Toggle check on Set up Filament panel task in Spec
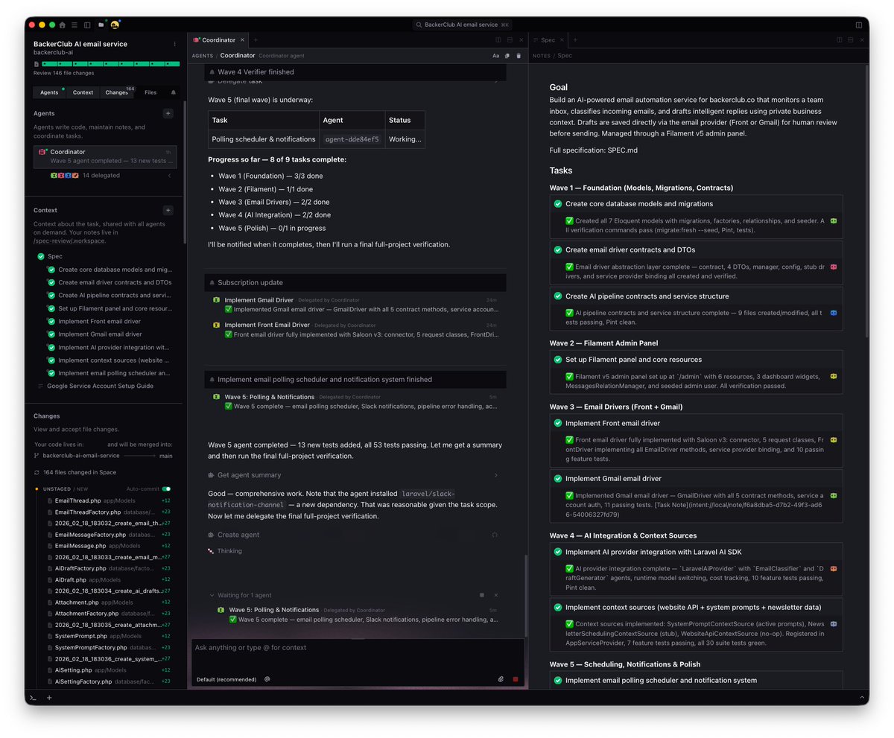This screenshot has height=738, width=894. tap(557, 359)
